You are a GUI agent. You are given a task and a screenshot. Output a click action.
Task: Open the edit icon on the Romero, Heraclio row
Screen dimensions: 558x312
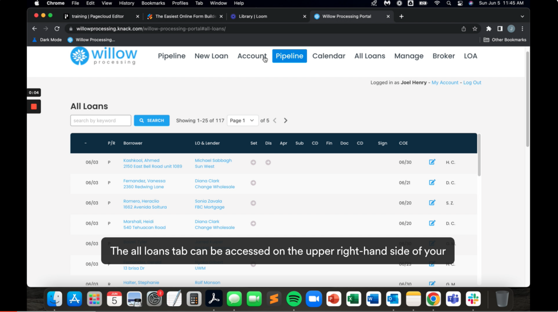tap(431, 202)
